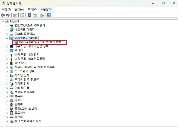Expand the 컴퓨터 category chevron
The image size is (178, 127).
[7, 97]
